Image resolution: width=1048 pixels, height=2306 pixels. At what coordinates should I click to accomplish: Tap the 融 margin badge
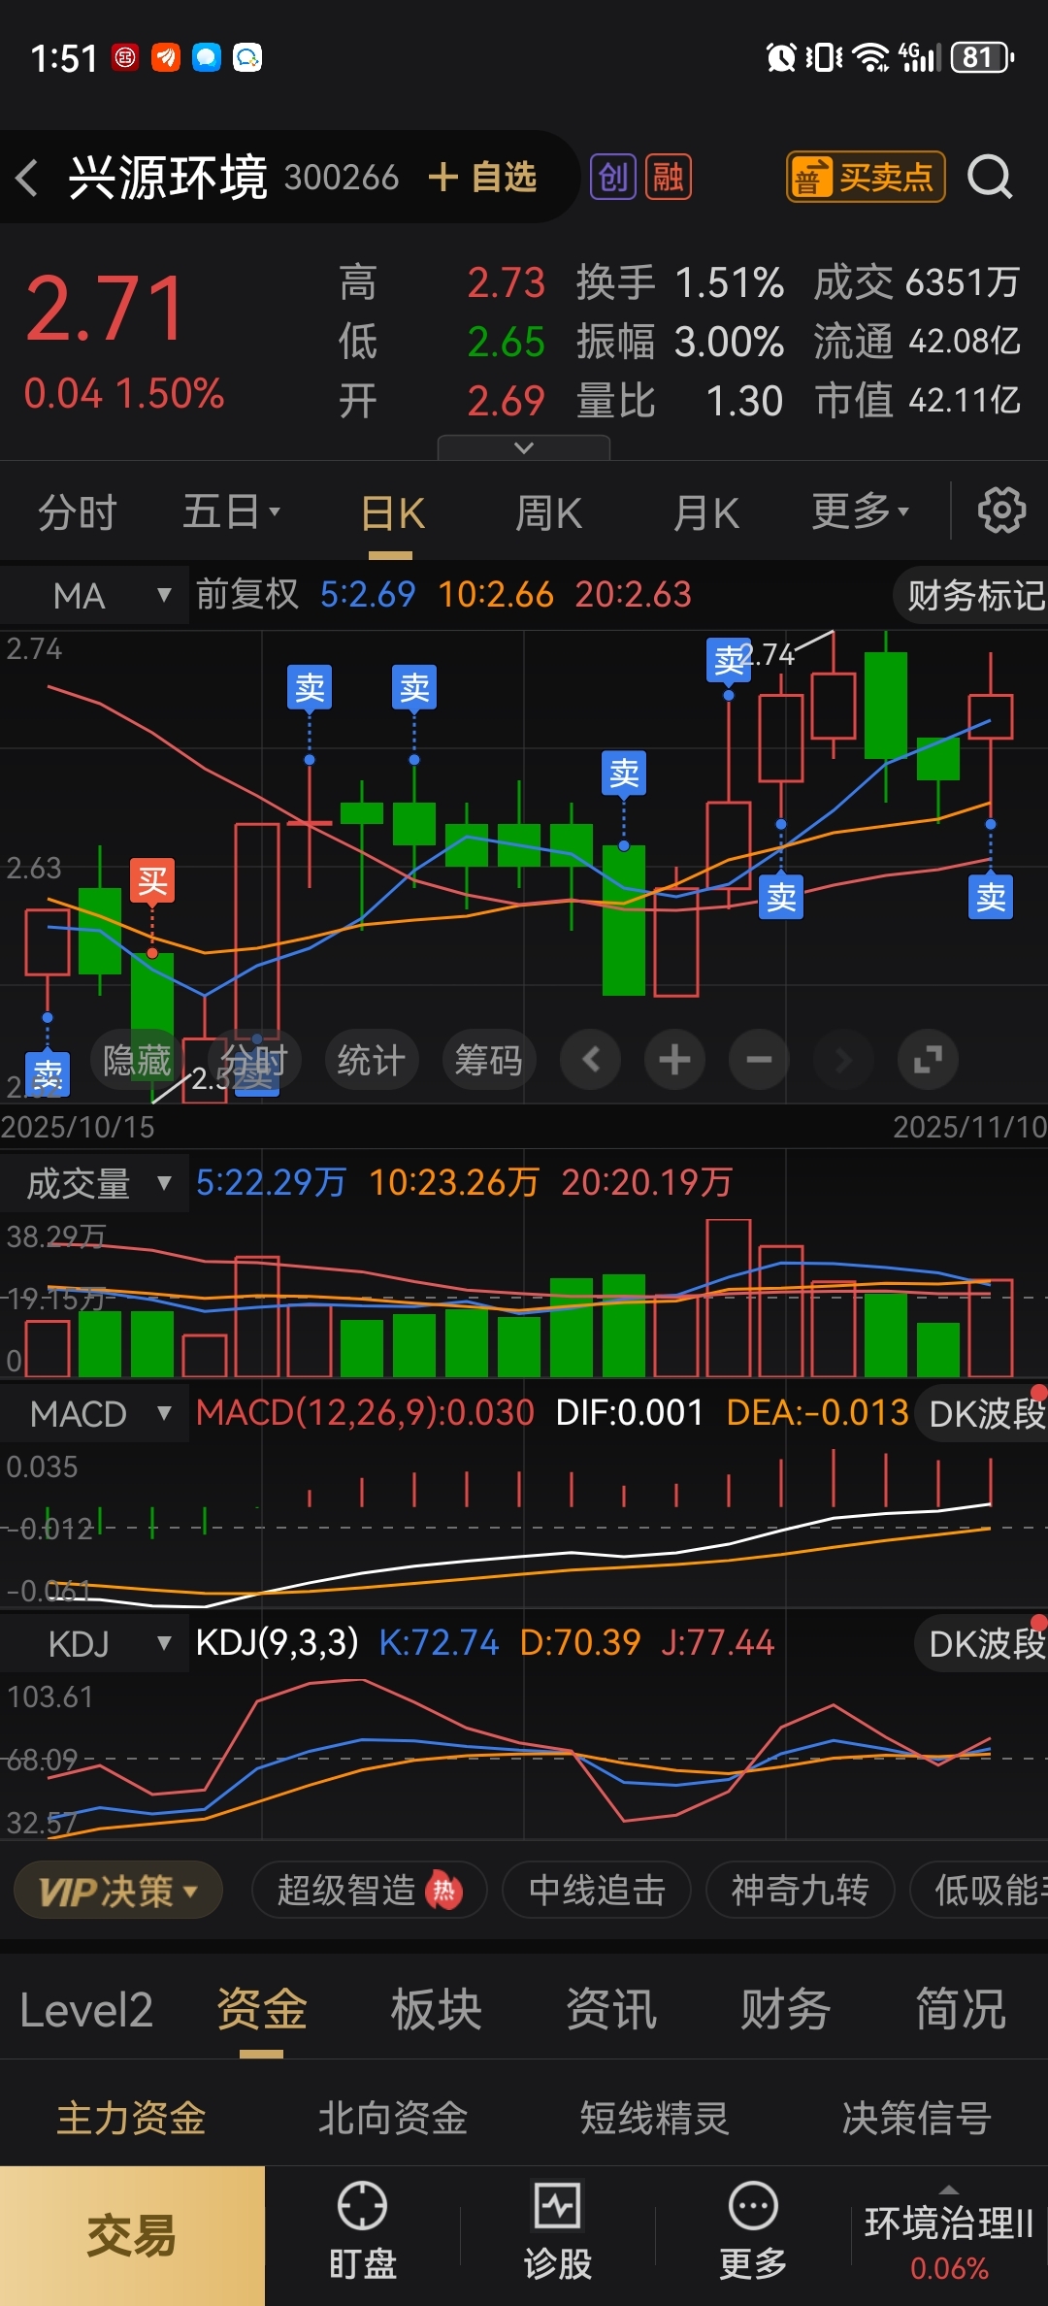click(x=669, y=178)
